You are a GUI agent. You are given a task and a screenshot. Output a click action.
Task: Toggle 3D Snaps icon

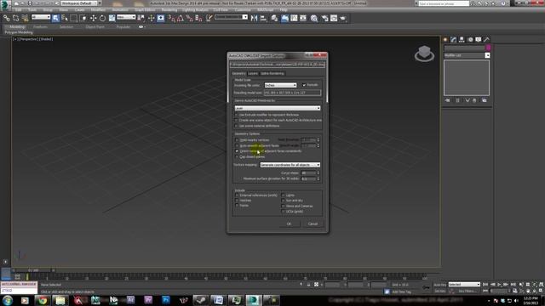pos(172,18)
